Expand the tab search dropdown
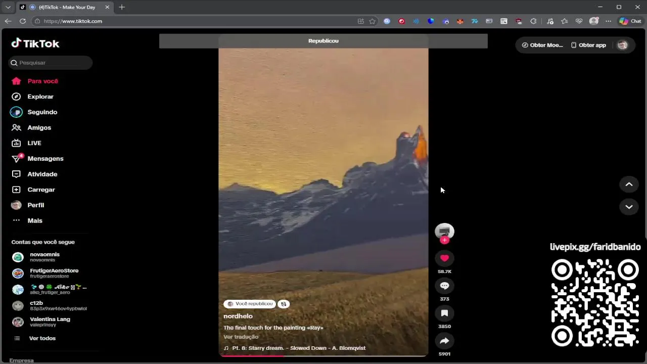 [x=8, y=7]
